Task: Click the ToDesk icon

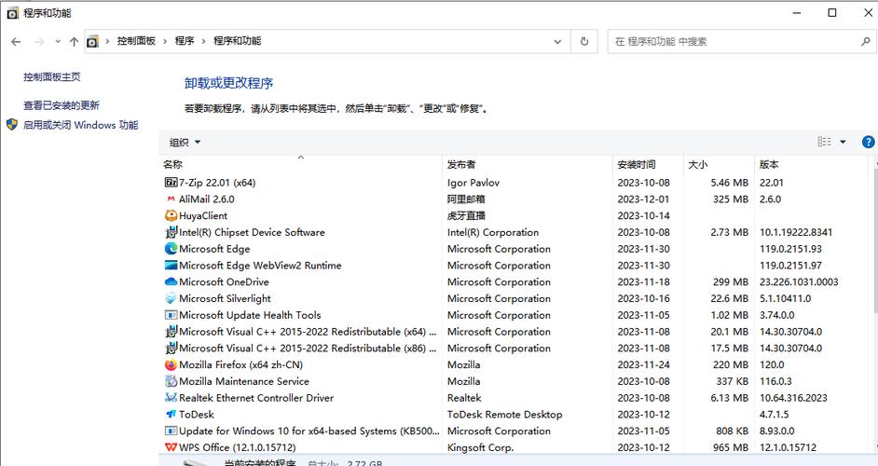Action: click(x=171, y=414)
